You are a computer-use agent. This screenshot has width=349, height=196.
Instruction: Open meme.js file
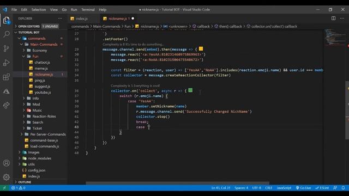tap(40, 68)
